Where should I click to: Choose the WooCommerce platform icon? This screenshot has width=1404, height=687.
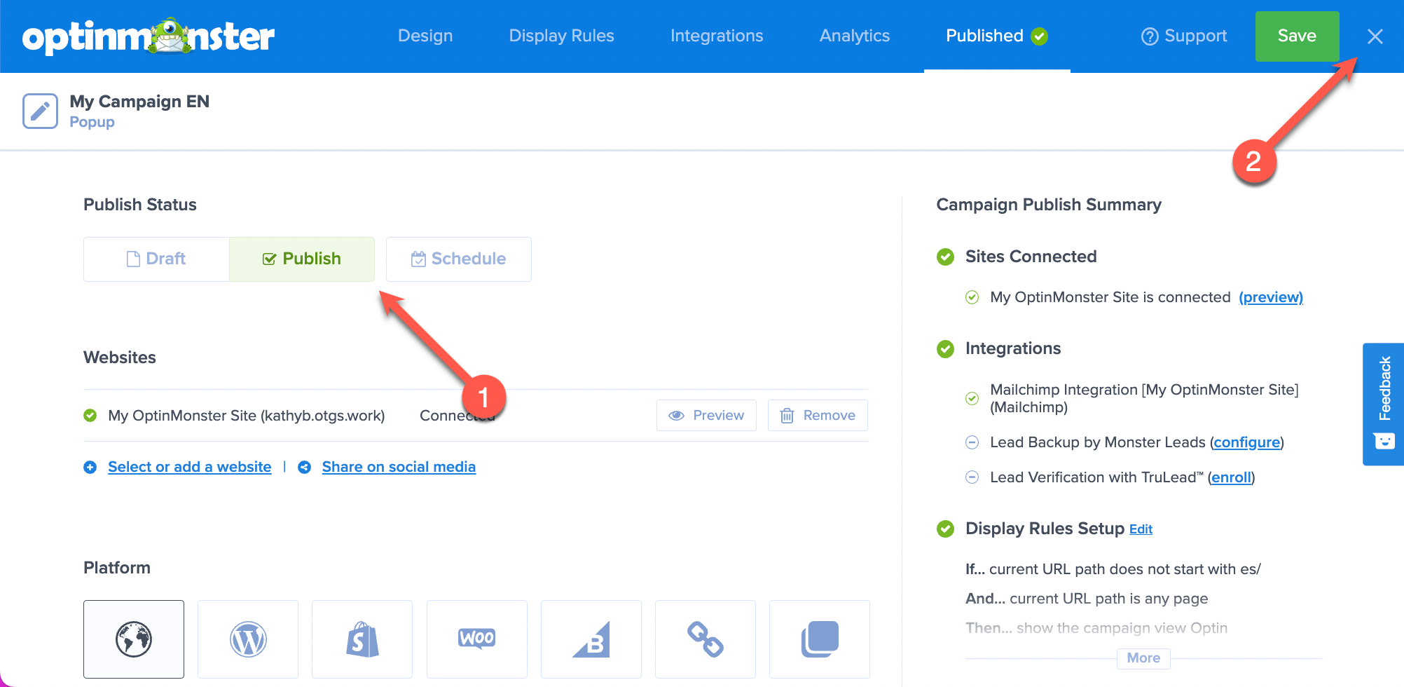click(x=477, y=639)
